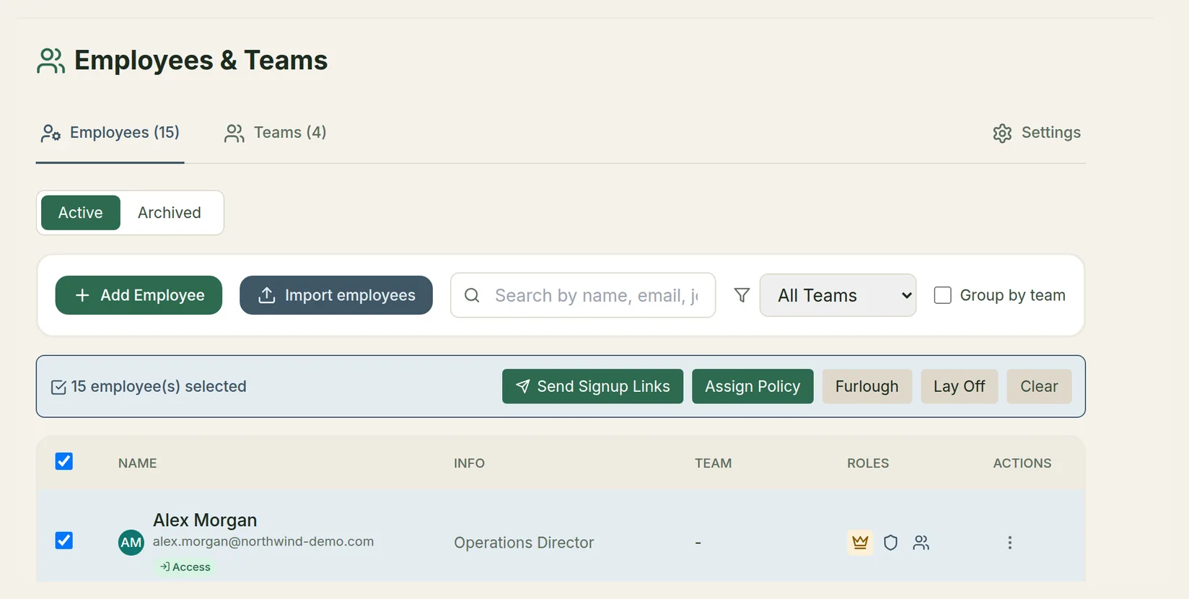Click the Access badge under Alex Morgan
The width and height of the screenshot is (1189, 599).
tap(185, 567)
